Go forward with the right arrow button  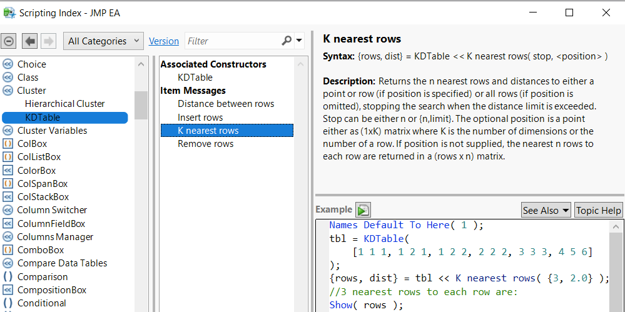coord(48,41)
